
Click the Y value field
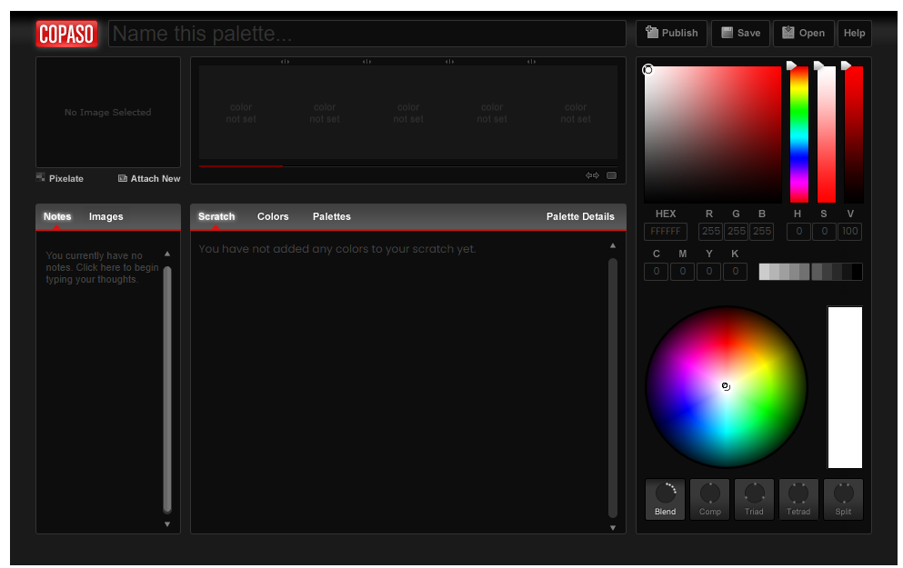click(709, 271)
